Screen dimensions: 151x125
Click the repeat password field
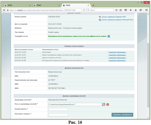click(x=58, y=115)
